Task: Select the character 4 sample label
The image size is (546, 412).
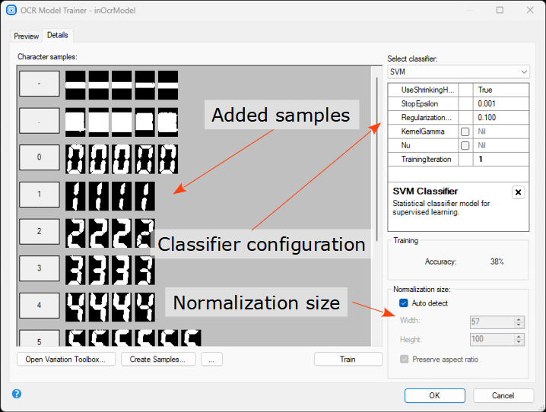Action: 39,306
